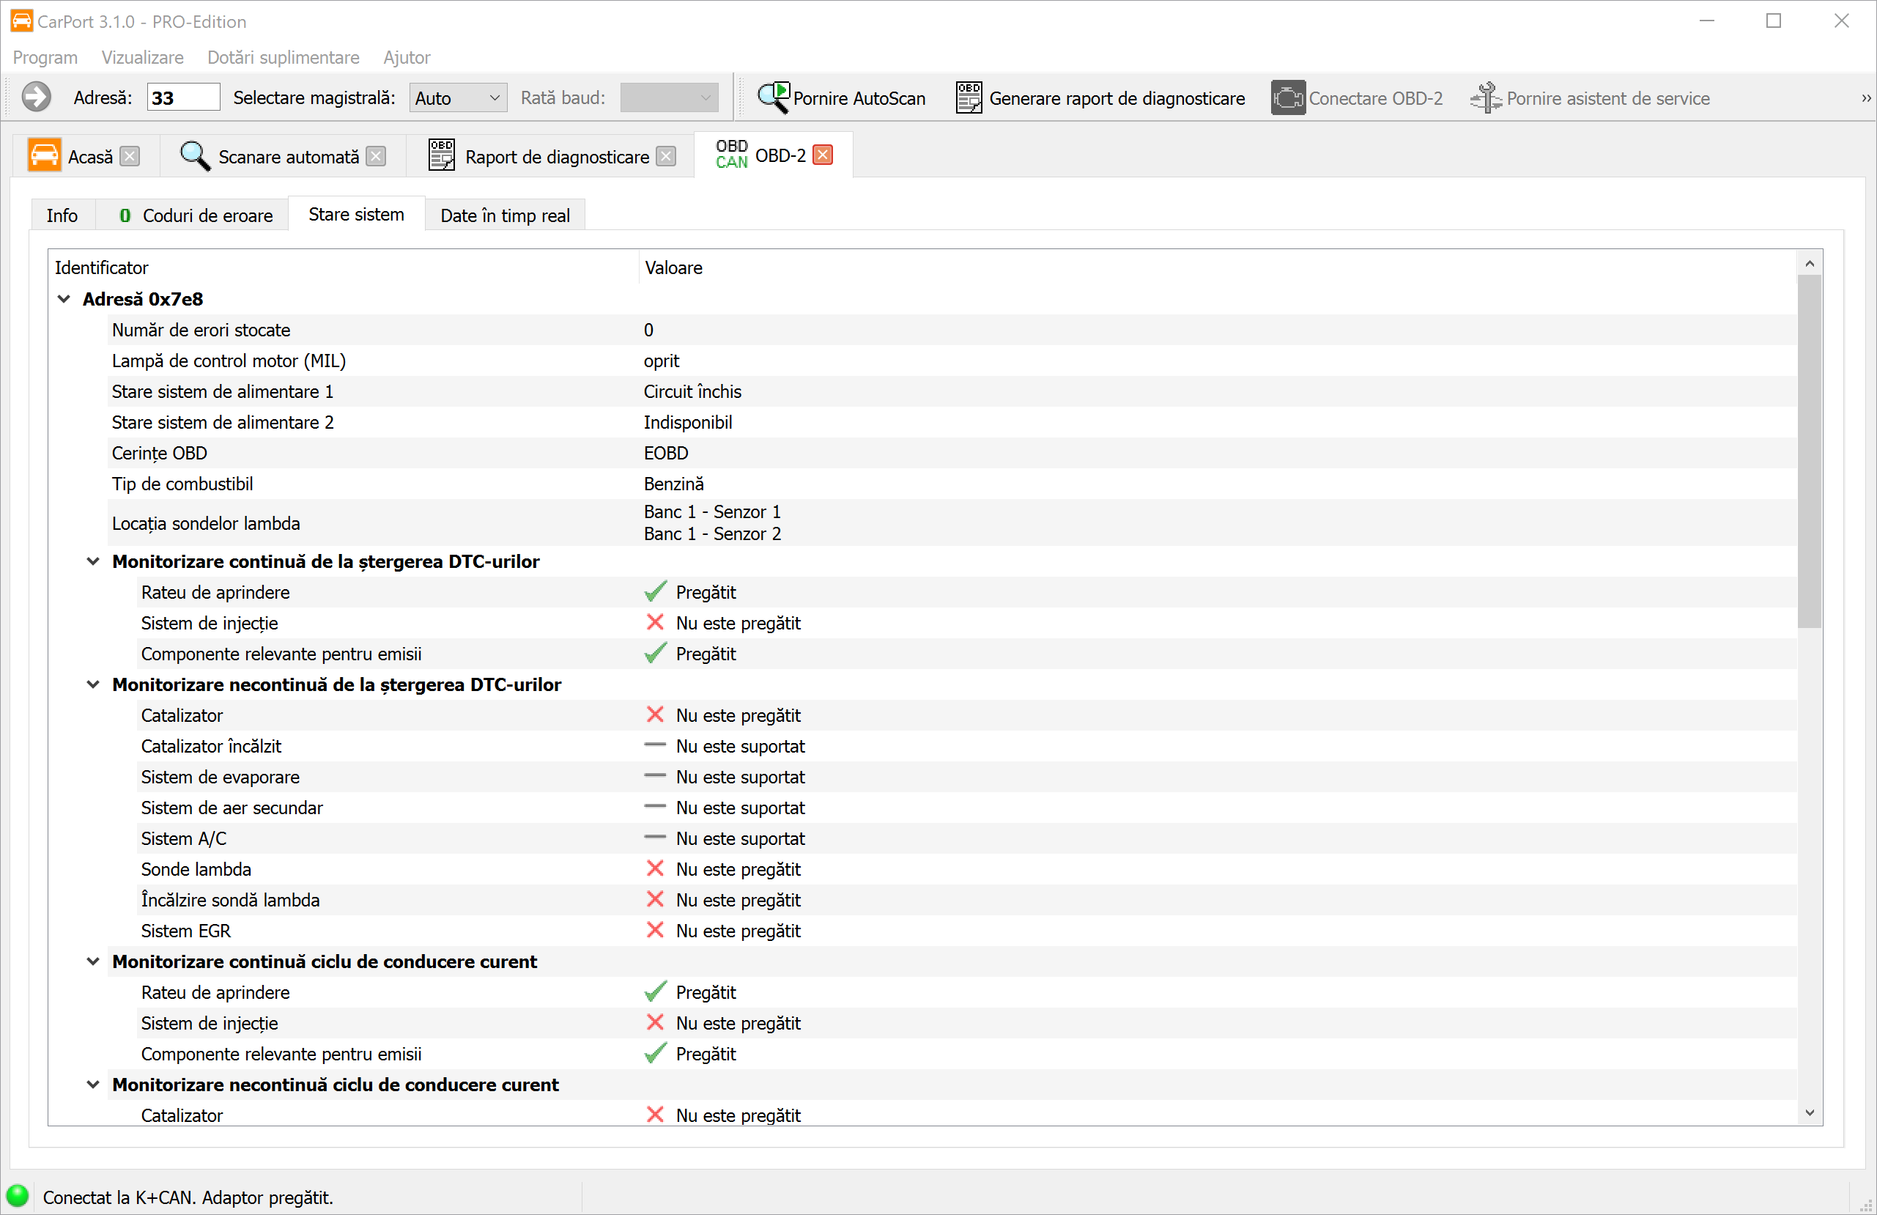Expand the toolbar overflow chevron
This screenshot has height=1215, width=1877.
pyautogui.click(x=1865, y=98)
